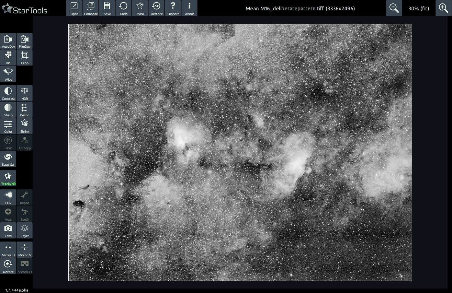Screen dimensions: 452x293
Task: Click the Crop tool
Action: 24,58
